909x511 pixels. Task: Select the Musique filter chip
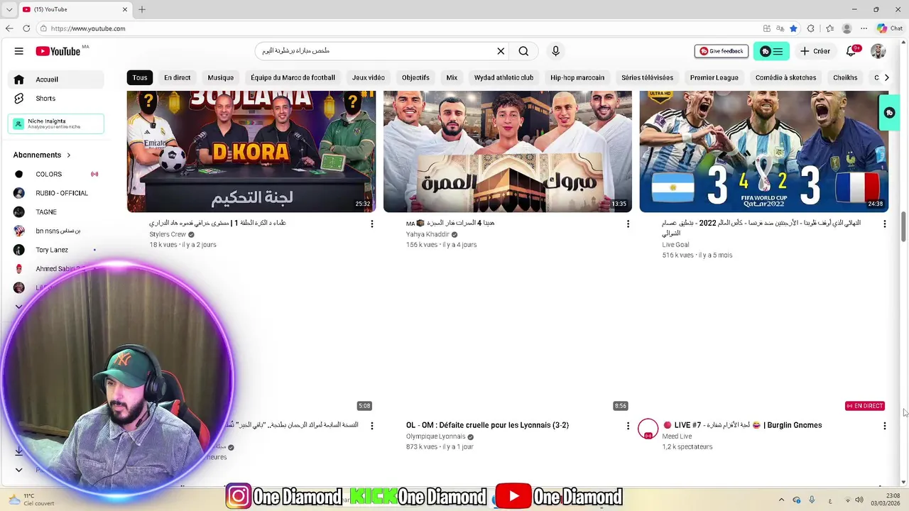point(220,77)
